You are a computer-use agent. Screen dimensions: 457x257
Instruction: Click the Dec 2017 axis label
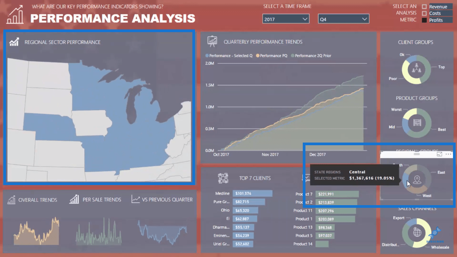pos(317,155)
